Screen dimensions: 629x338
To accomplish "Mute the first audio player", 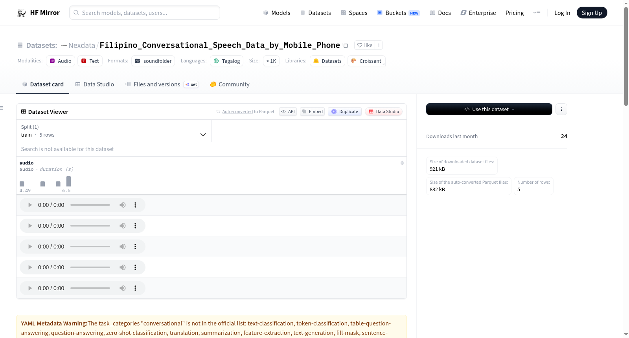I will click(x=123, y=205).
